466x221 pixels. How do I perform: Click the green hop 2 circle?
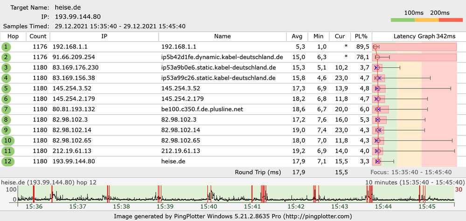tap(6, 57)
